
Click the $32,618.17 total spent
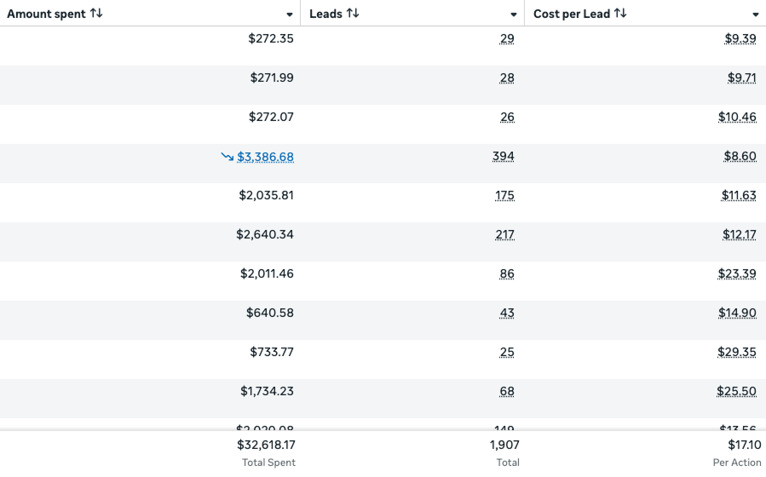tap(266, 445)
